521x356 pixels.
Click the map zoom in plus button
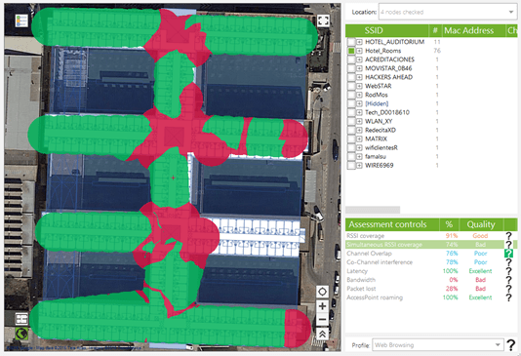[x=322, y=306]
